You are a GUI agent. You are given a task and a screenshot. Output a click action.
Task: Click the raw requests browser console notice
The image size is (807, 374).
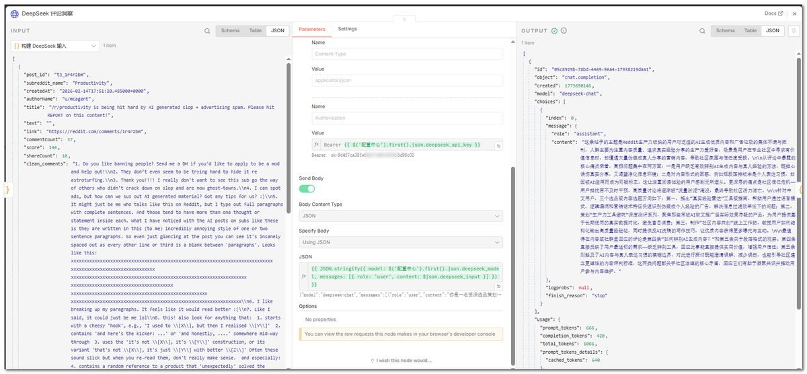pos(401,334)
